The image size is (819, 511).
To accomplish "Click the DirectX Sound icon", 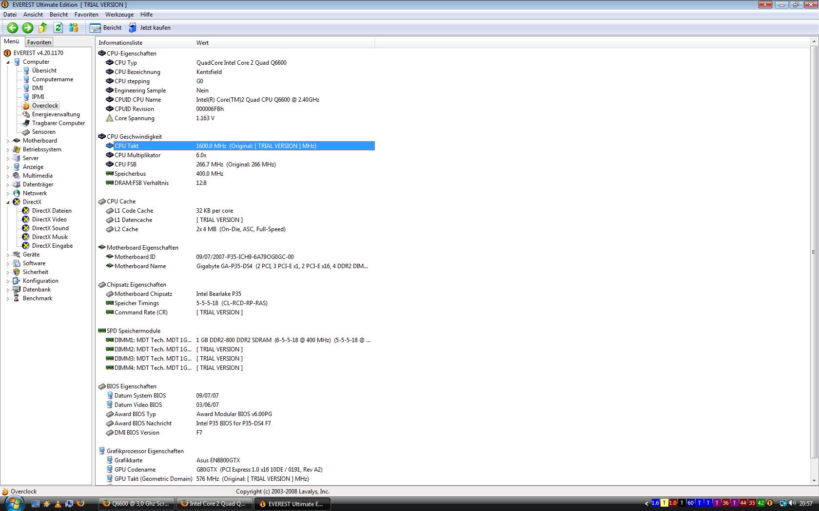I will pos(26,228).
